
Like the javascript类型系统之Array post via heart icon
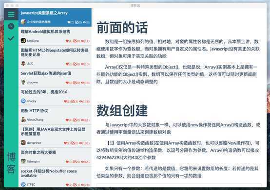pyautogui.click(x=69, y=22)
